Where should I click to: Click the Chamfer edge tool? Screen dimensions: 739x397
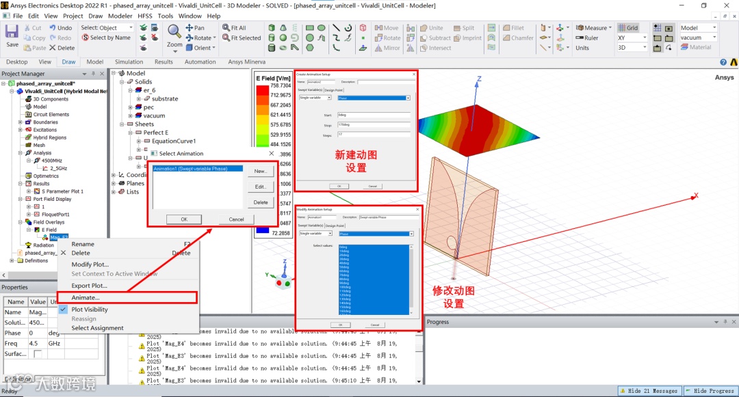518,38
